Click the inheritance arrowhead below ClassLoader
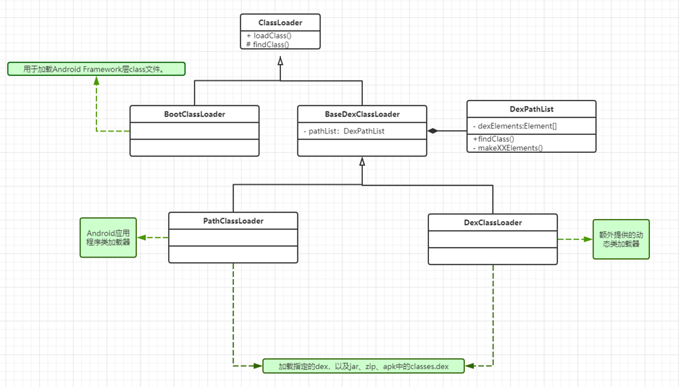679x387 pixels. tap(280, 61)
